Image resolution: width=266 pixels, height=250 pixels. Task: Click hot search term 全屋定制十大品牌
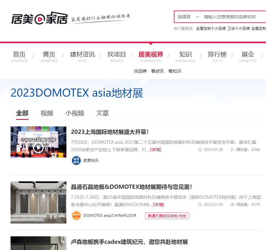(x=211, y=29)
